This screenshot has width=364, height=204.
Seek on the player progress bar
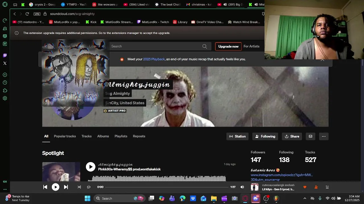click(167, 187)
